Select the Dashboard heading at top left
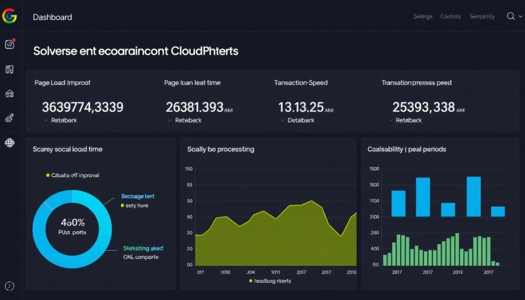The image size is (525, 300). pos(52,17)
